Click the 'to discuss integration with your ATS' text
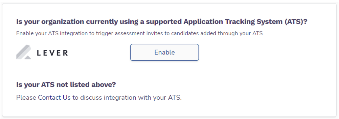This screenshot has height=119, width=339. click(127, 97)
